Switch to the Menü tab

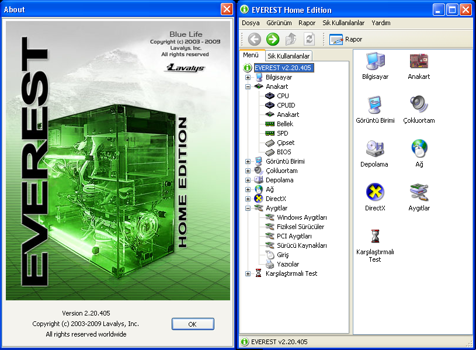(251, 55)
